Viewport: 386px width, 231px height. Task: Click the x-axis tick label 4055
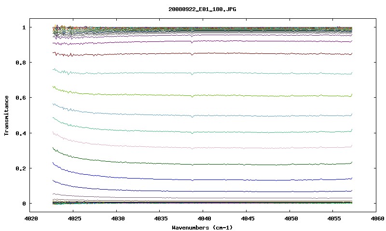[x=334, y=218]
